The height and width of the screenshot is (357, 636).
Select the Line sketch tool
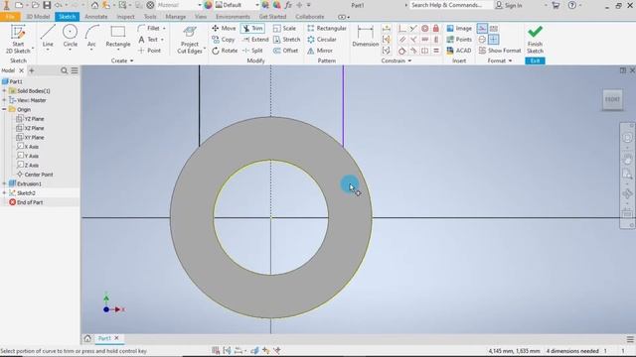coord(48,36)
